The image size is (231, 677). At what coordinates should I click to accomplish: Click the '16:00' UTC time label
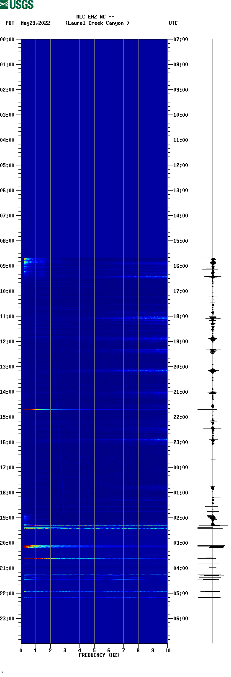(181, 266)
